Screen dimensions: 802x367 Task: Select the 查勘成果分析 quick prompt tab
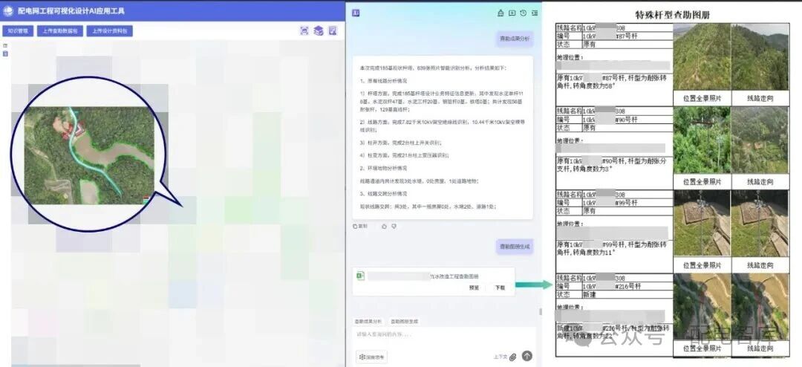click(368, 322)
